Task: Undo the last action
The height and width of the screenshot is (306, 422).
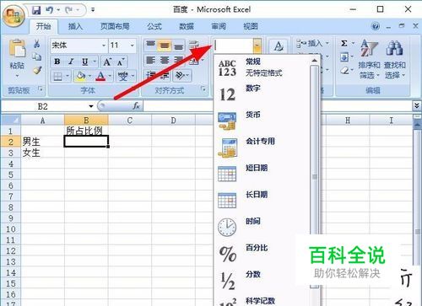Action: [x=50, y=10]
